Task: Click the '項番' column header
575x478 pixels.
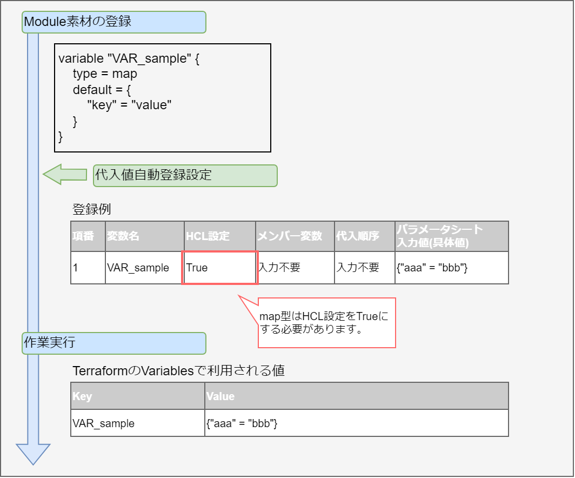Action: point(88,236)
